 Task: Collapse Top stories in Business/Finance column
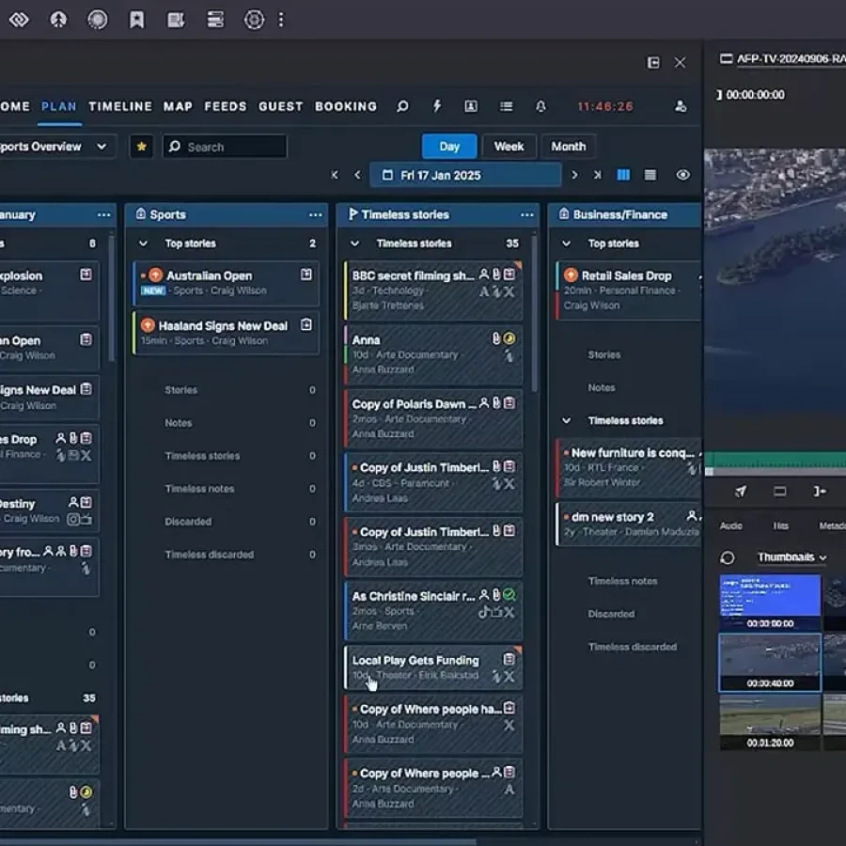(566, 243)
